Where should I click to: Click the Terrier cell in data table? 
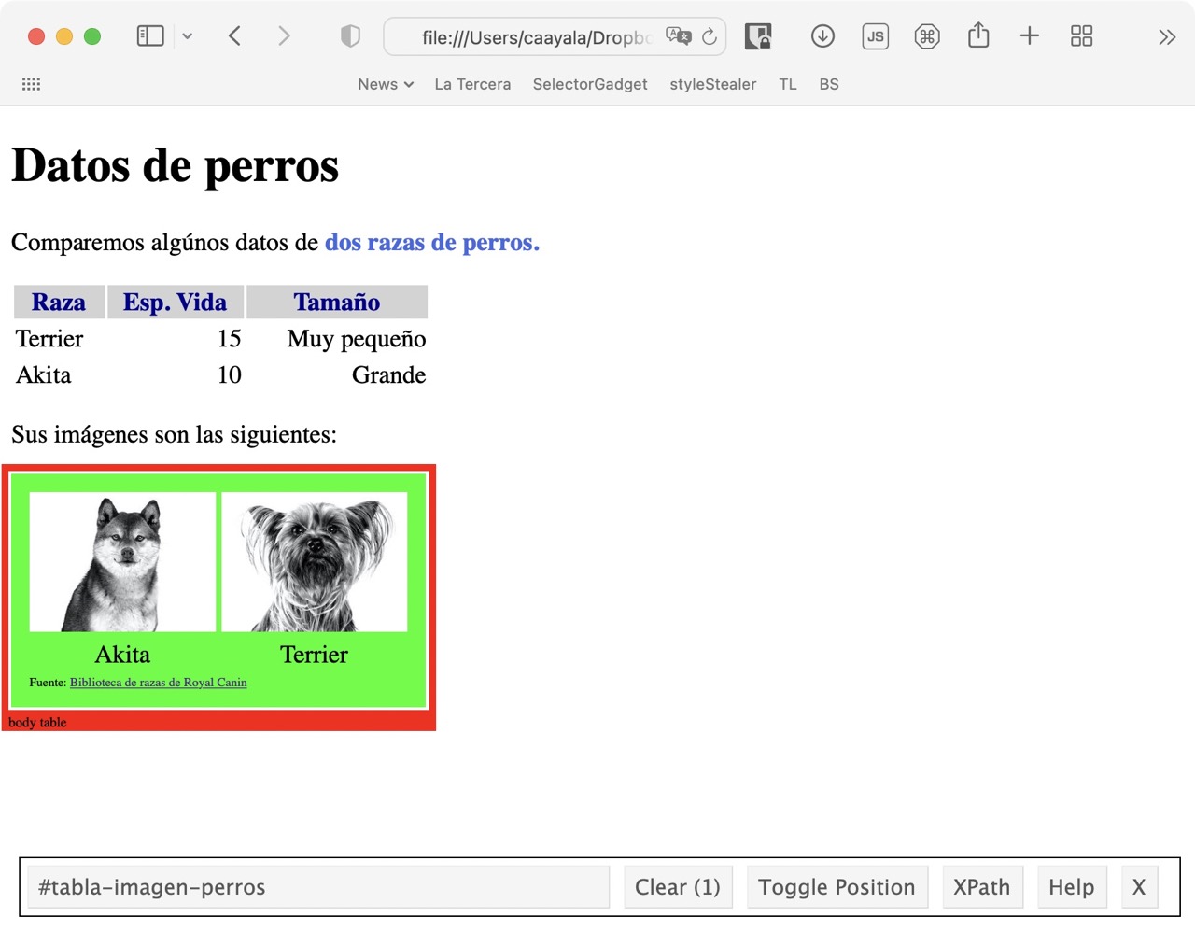point(49,339)
